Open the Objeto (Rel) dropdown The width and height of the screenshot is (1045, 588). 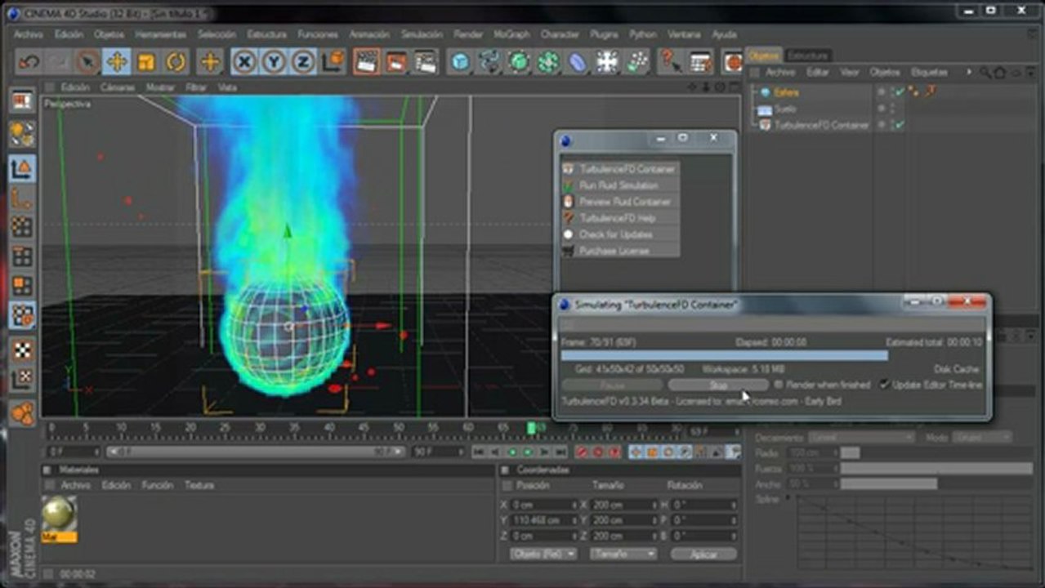click(x=543, y=554)
